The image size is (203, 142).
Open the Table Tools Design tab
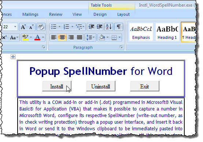[x=100, y=14]
